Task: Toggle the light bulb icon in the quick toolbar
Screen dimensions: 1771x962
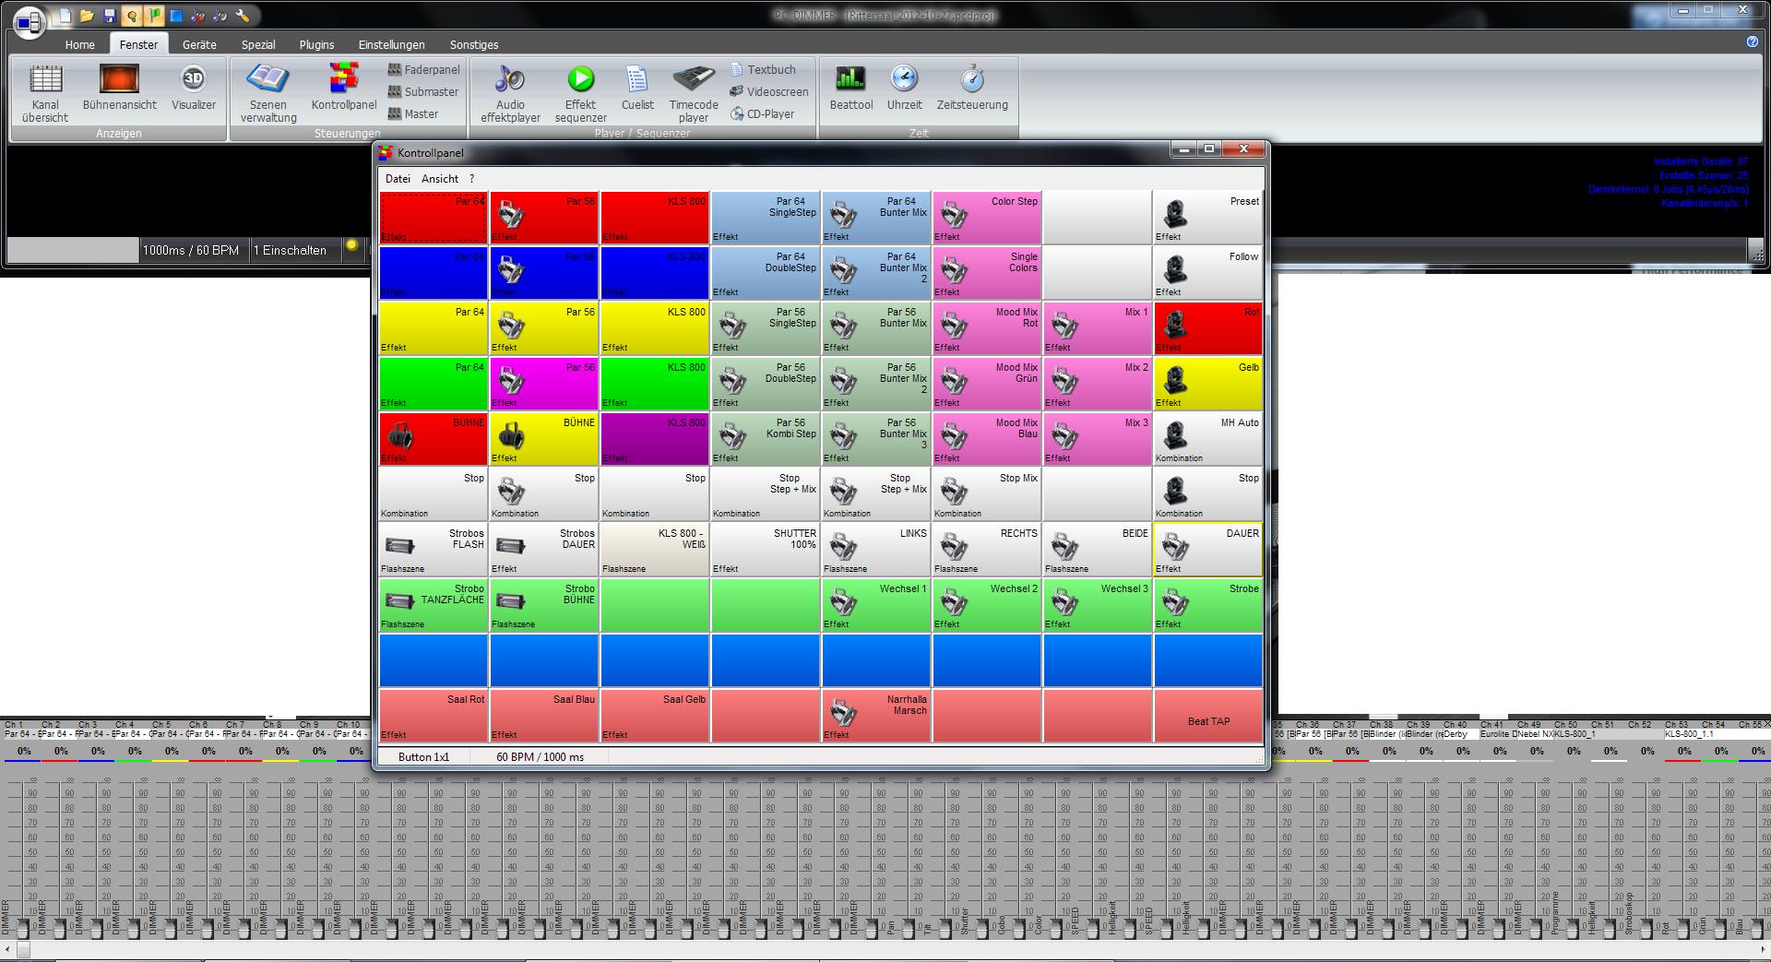Action: click(x=132, y=16)
